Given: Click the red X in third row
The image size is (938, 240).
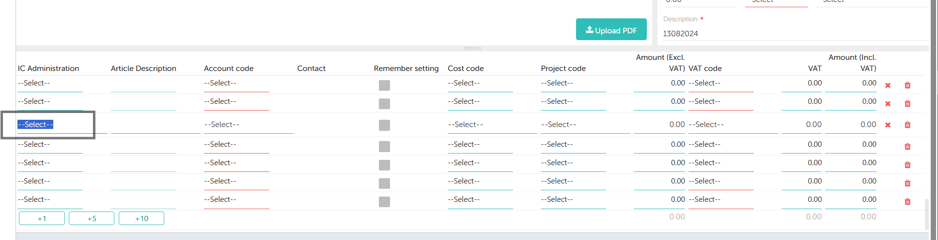Looking at the screenshot, I should pyautogui.click(x=888, y=125).
